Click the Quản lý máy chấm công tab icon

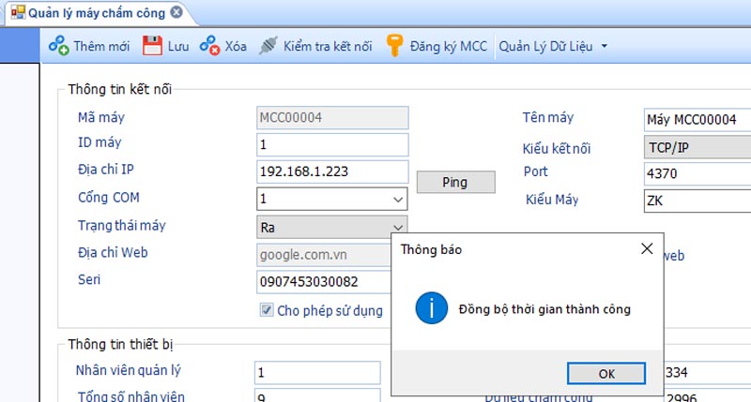18,12
